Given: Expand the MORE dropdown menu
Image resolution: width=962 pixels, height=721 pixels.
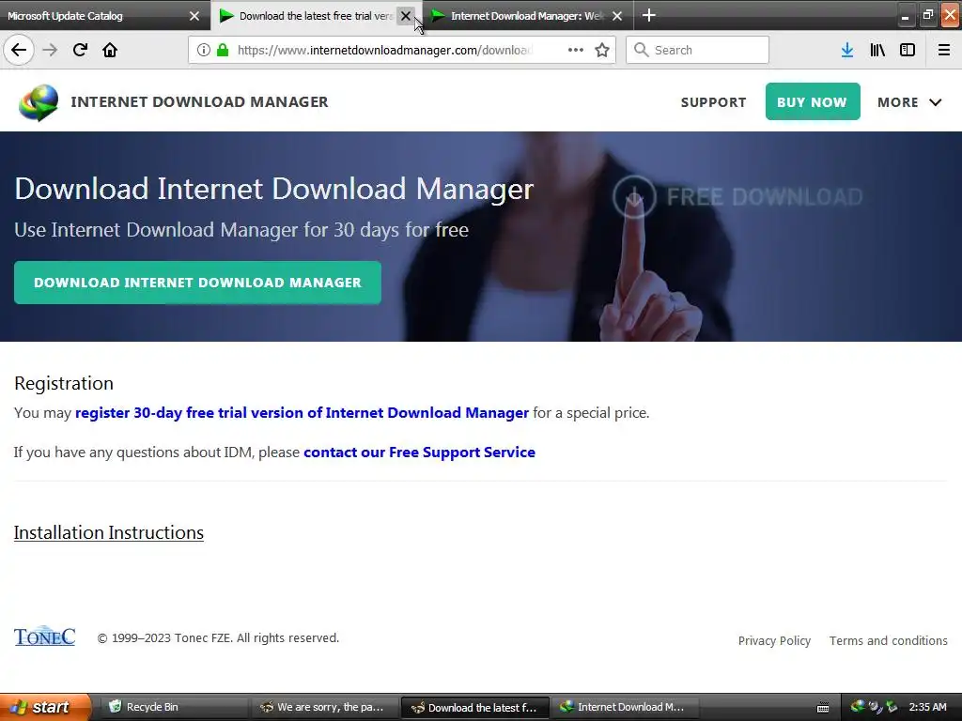Looking at the screenshot, I should (909, 102).
